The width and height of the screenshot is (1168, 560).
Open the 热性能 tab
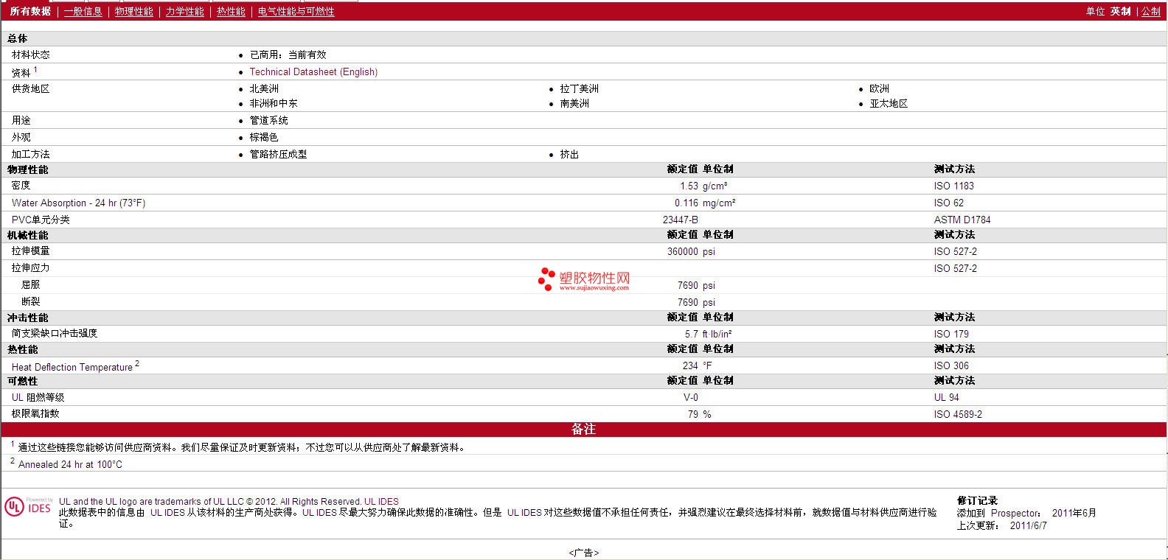pyautogui.click(x=231, y=11)
